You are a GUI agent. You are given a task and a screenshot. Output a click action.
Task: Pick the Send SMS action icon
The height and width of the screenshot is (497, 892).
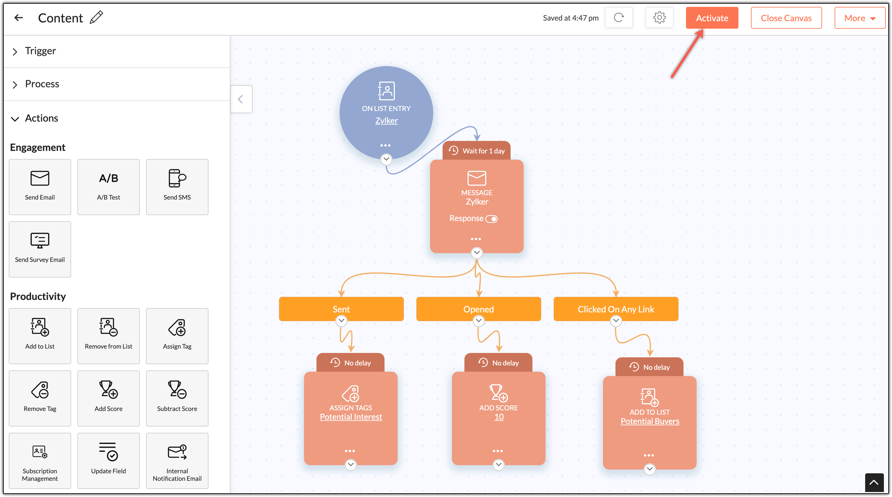[x=177, y=178]
